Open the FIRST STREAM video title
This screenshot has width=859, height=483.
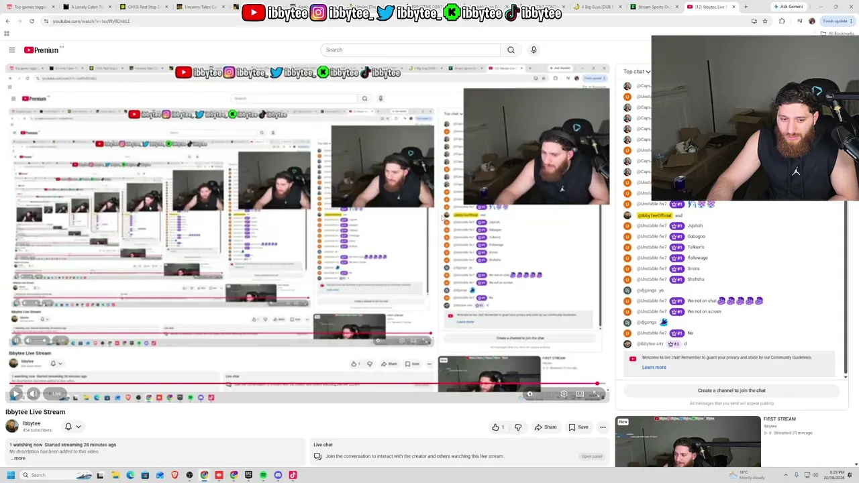779,419
